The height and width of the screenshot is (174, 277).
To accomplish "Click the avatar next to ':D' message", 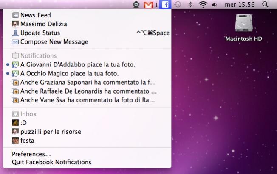I will tap(15, 123).
